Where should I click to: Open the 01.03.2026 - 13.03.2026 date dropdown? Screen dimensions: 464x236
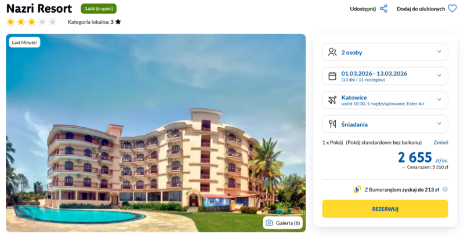pyautogui.click(x=385, y=76)
